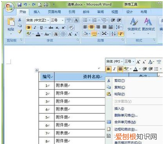
Task: Click align right icon in ribbon
Action: (98, 27)
